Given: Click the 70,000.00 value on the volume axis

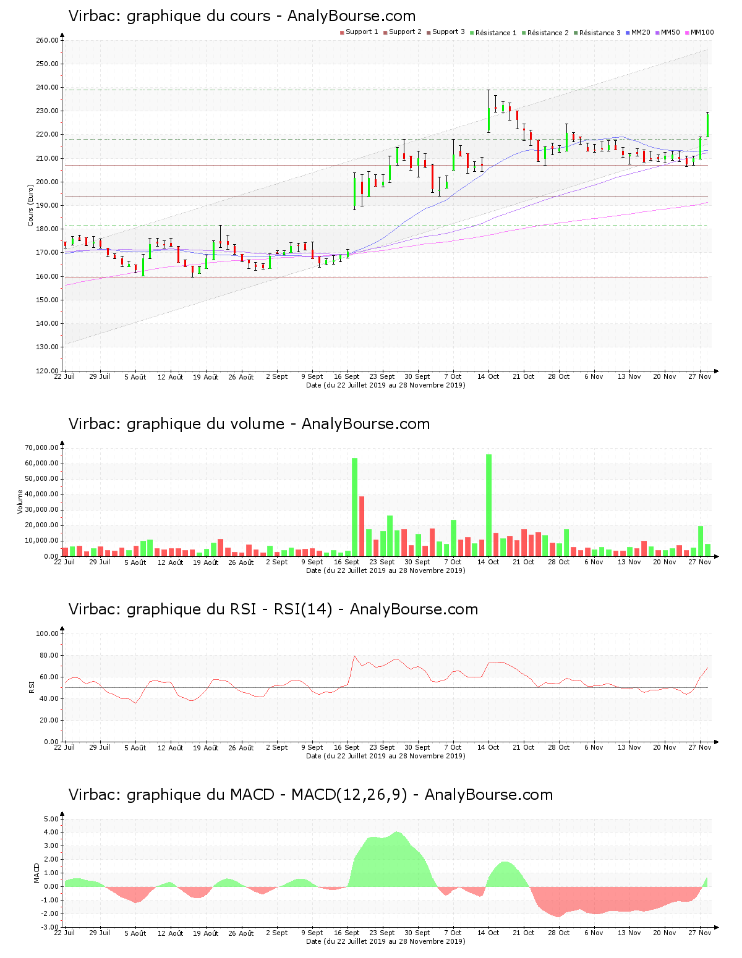Looking at the screenshot, I should [42, 447].
